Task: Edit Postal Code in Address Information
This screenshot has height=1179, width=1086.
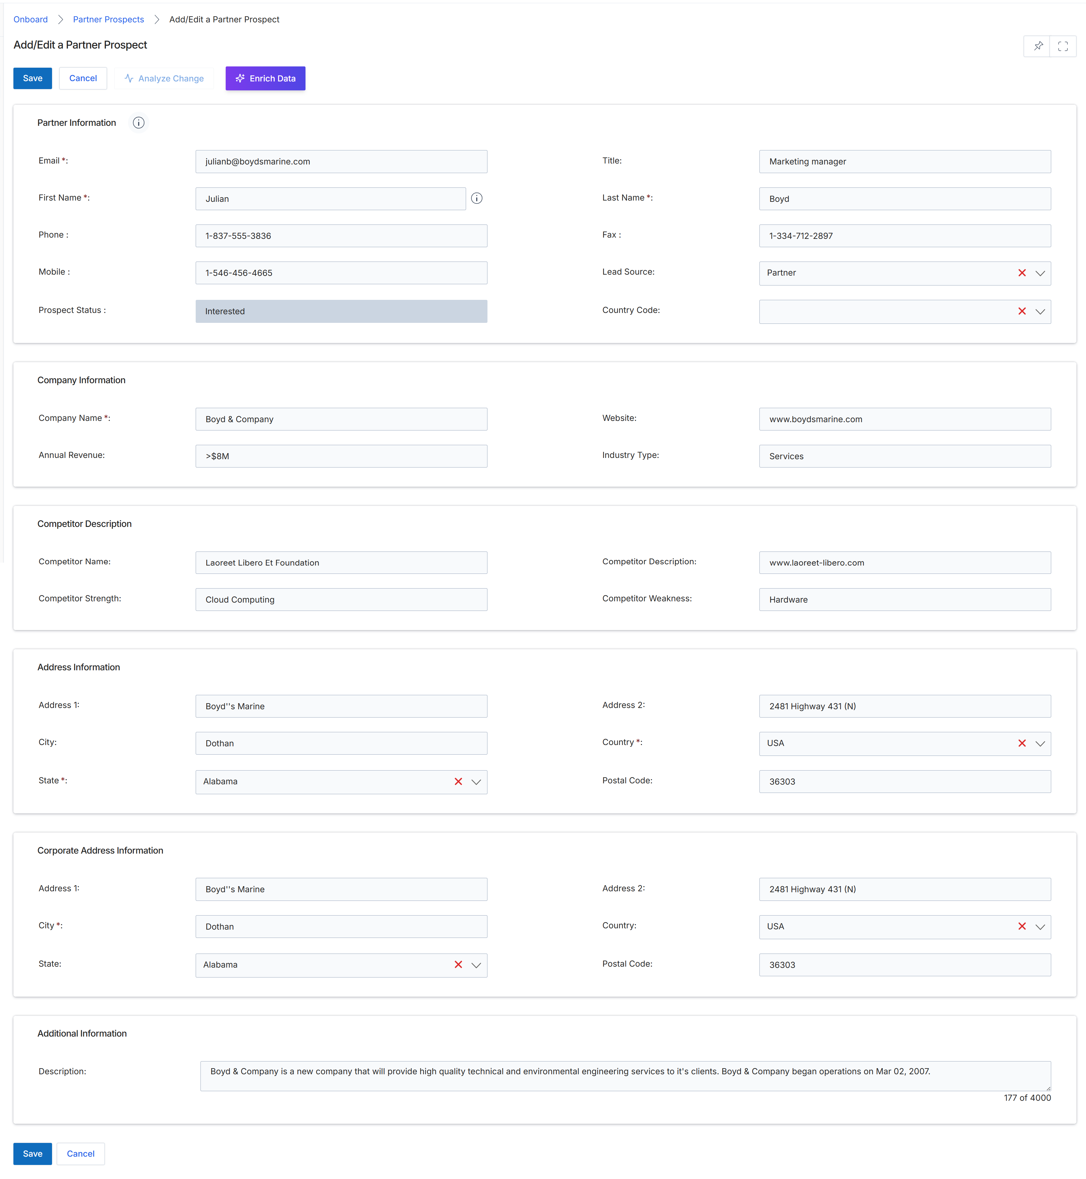Action: 905,782
